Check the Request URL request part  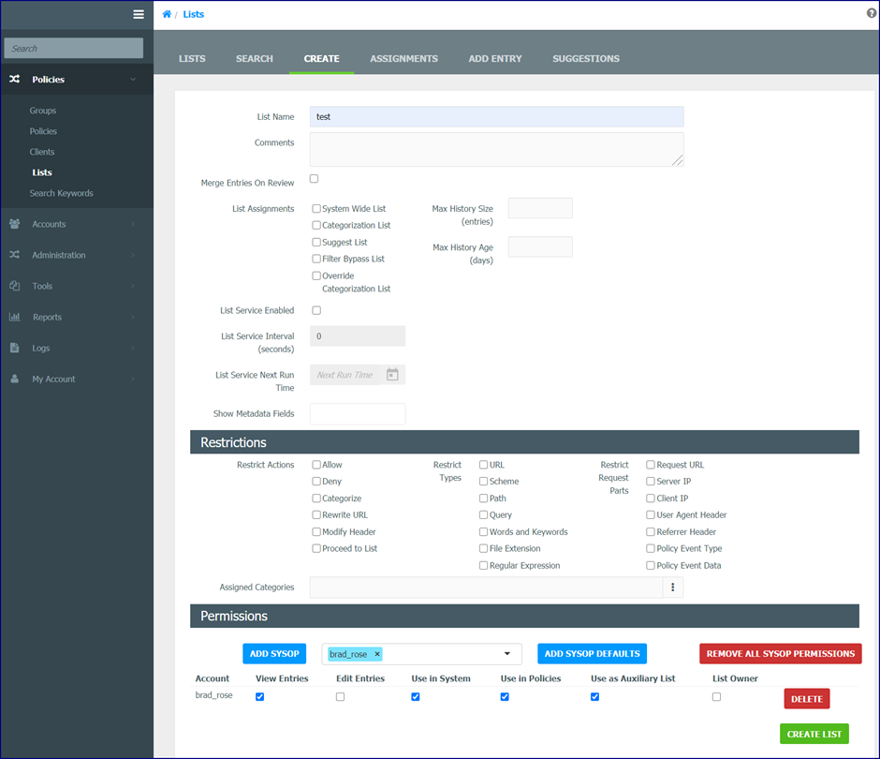click(x=651, y=465)
